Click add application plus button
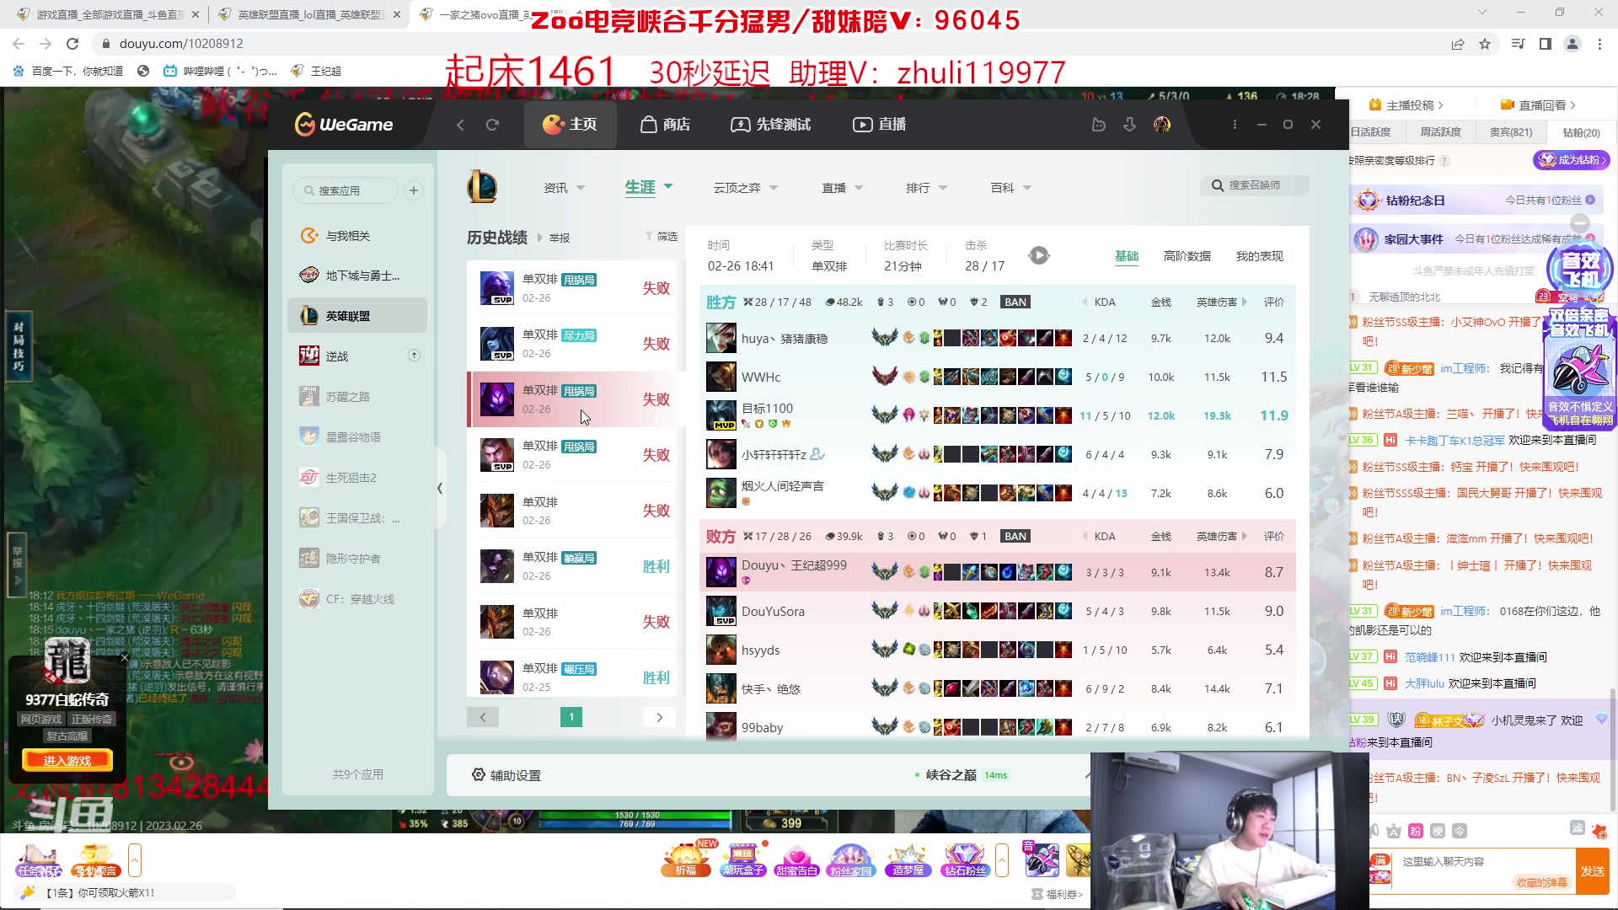 pyautogui.click(x=414, y=190)
